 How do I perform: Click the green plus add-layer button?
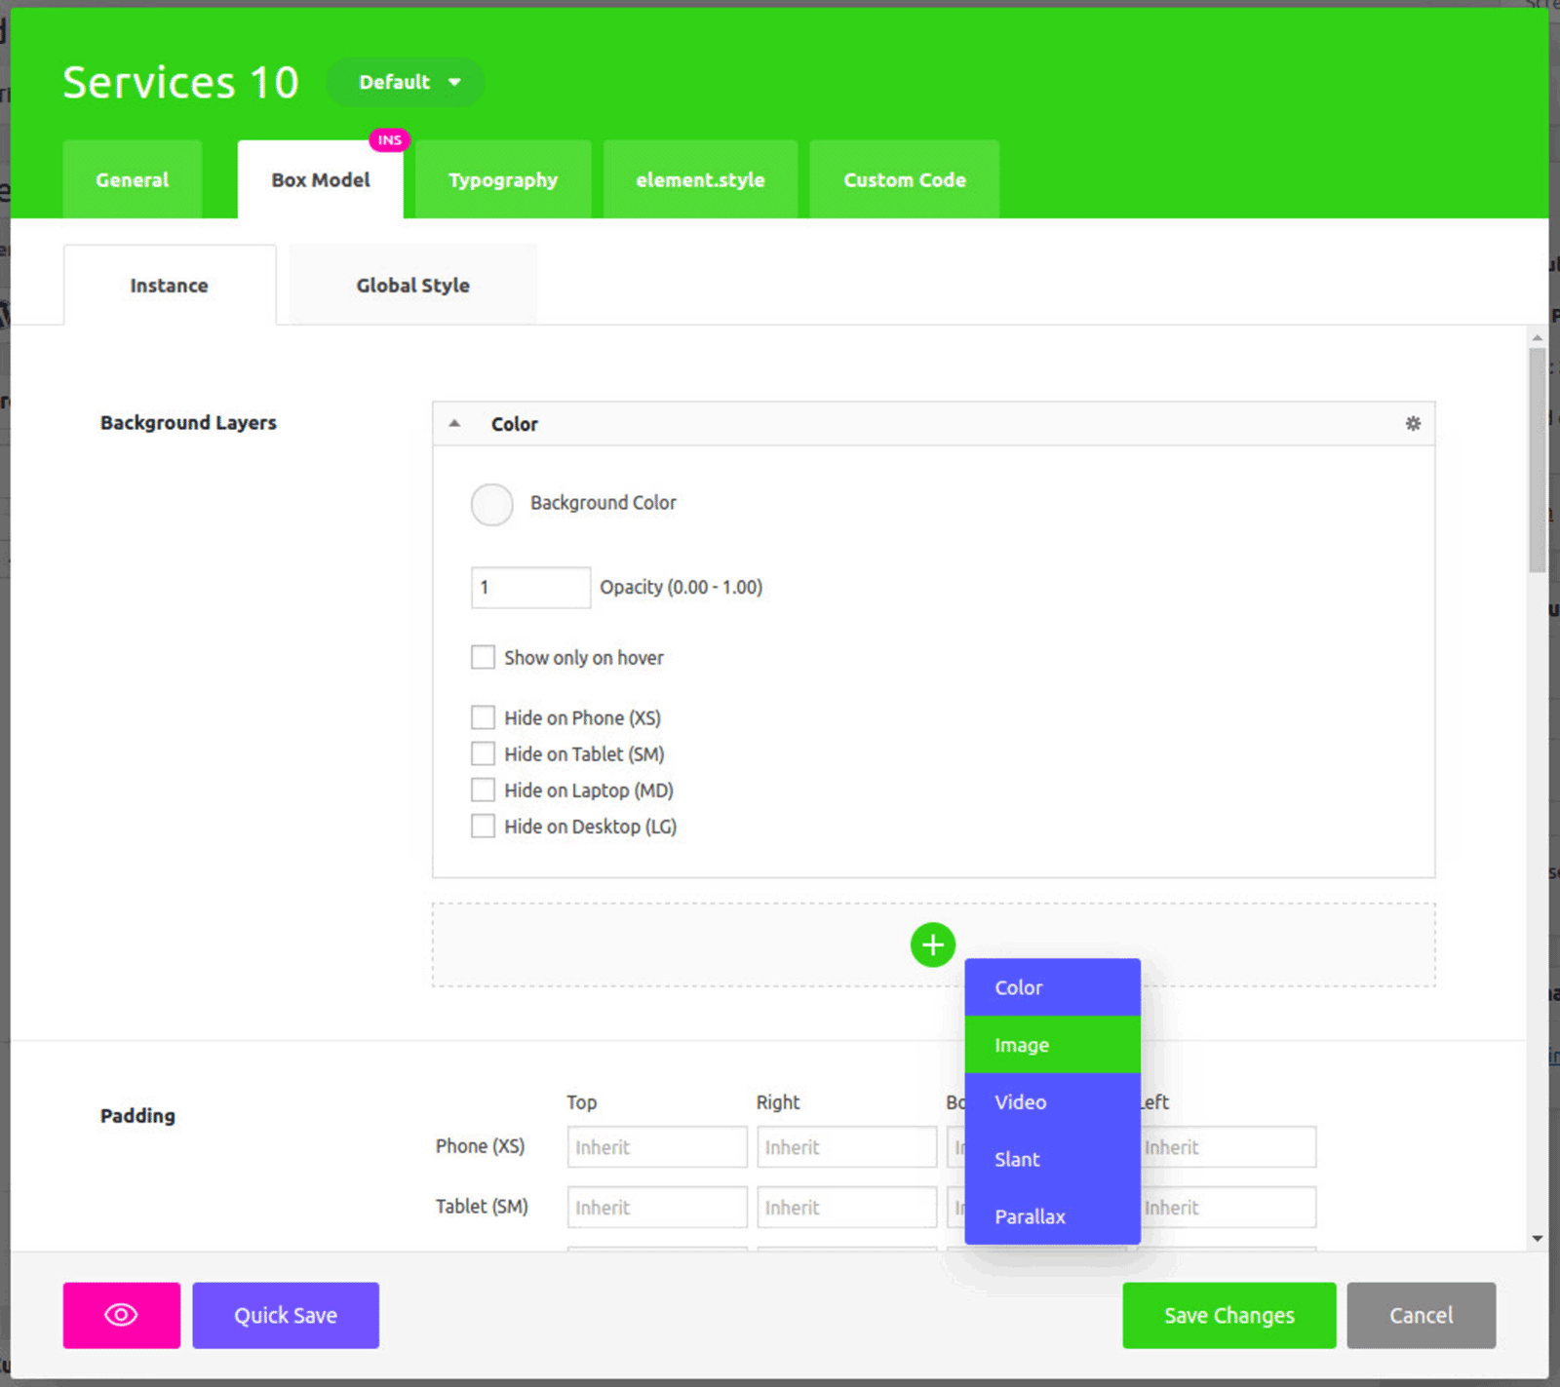pos(932,944)
